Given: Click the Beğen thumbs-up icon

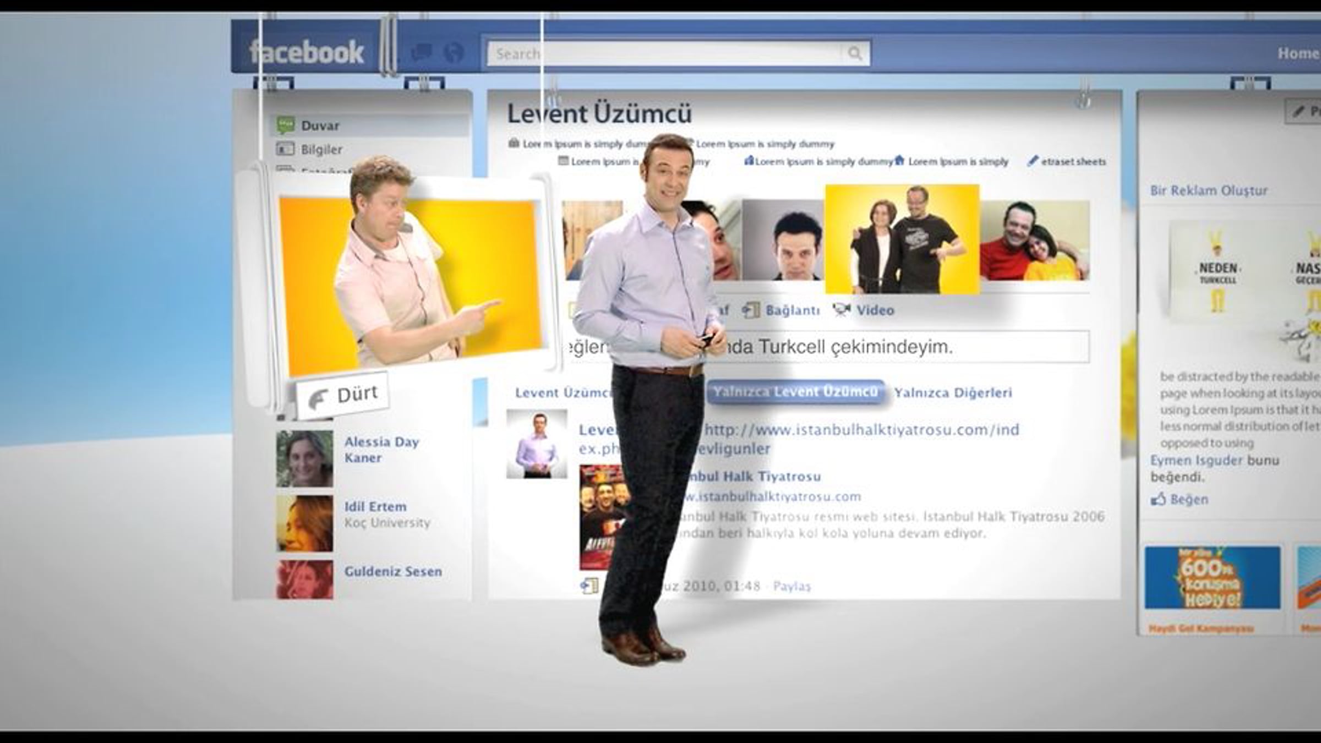Looking at the screenshot, I should [1159, 500].
